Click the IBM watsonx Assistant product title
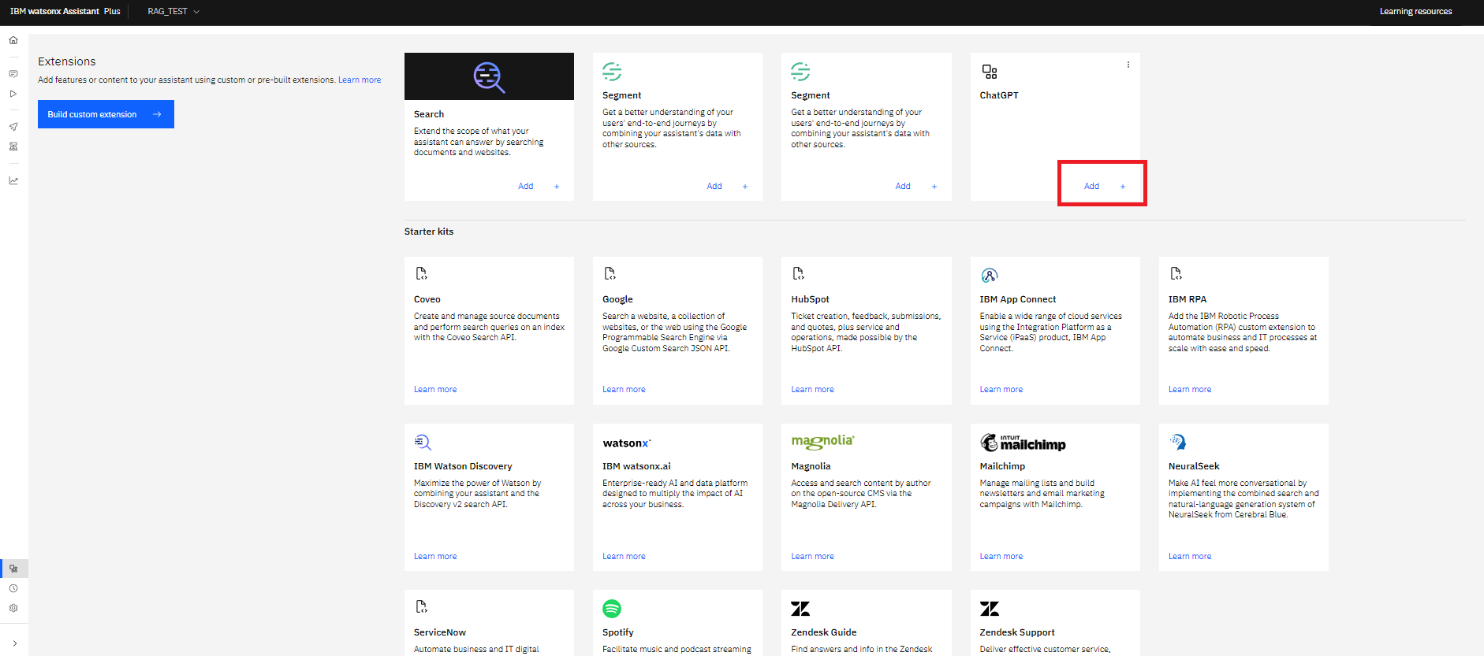1484x656 pixels. [x=65, y=11]
